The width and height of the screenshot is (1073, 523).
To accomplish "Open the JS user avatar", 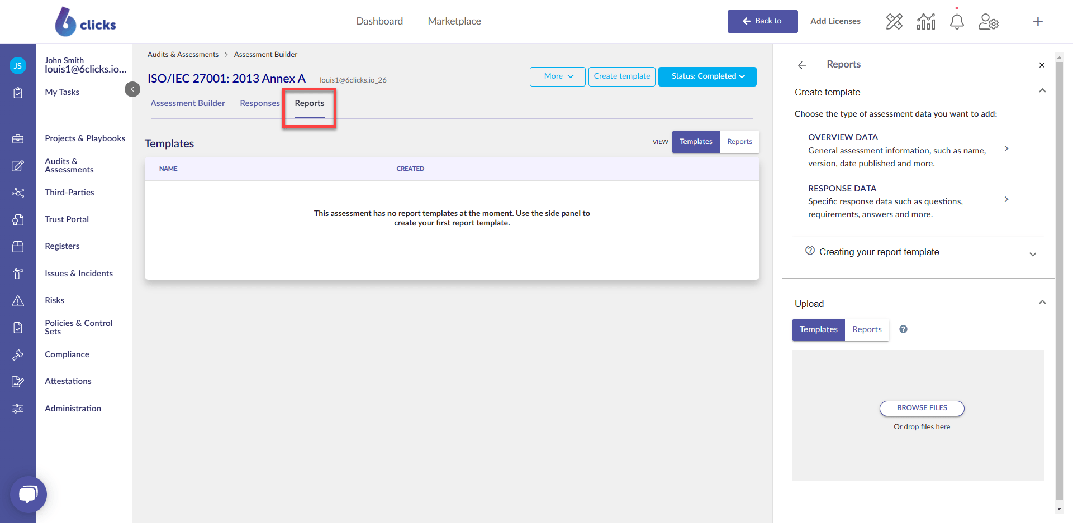I will tap(18, 66).
